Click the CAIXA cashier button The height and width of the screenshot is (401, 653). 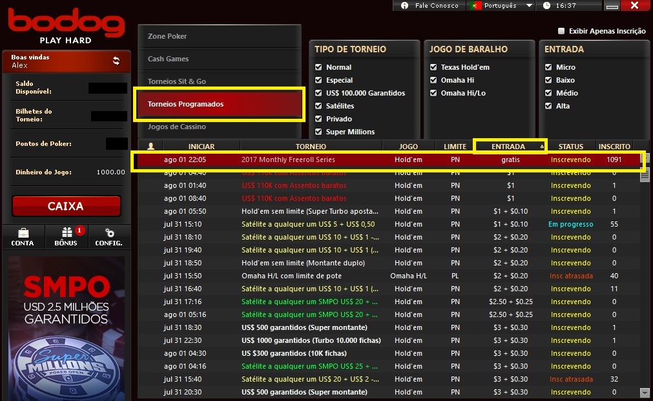coord(67,206)
